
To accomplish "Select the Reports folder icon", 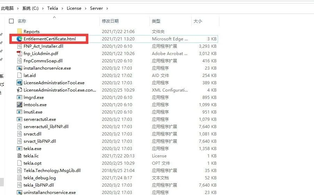I will click(x=19, y=31).
